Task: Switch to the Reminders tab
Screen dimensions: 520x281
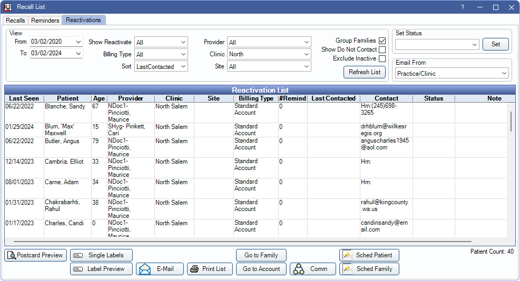Action: pos(45,20)
